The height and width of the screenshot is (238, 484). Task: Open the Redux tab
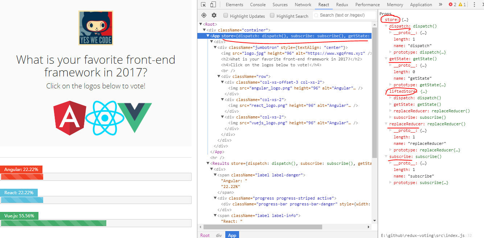pos(342,5)
